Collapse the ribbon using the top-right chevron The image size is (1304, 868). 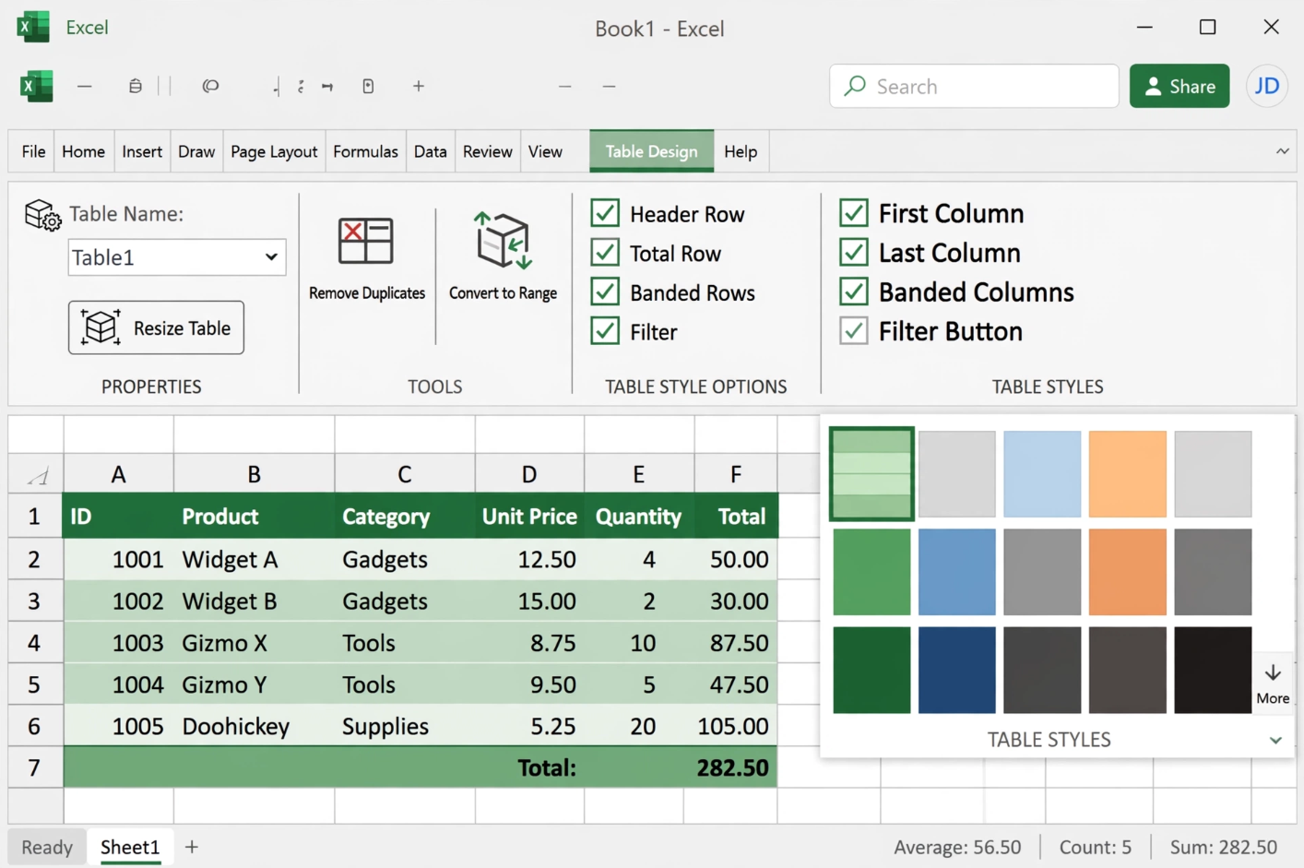(x=1283, y=151)
